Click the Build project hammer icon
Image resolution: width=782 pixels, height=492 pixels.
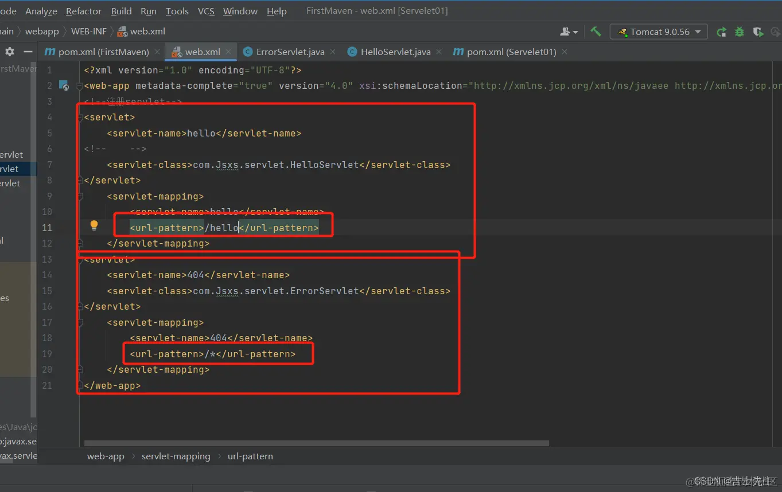[596, 32]
